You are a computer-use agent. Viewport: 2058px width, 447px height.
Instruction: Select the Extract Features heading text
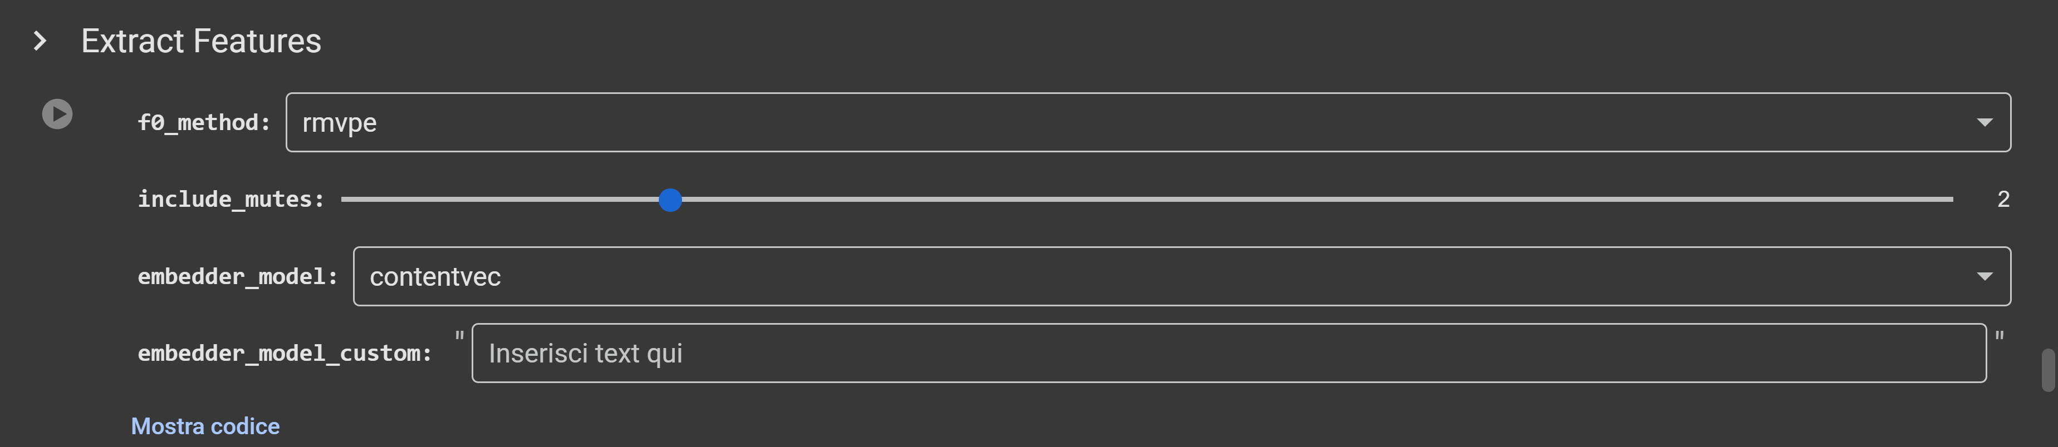(x=202, y=41)
